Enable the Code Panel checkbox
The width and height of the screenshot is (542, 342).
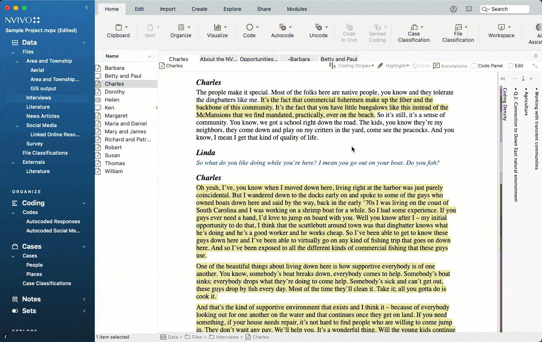click(474, 66)
